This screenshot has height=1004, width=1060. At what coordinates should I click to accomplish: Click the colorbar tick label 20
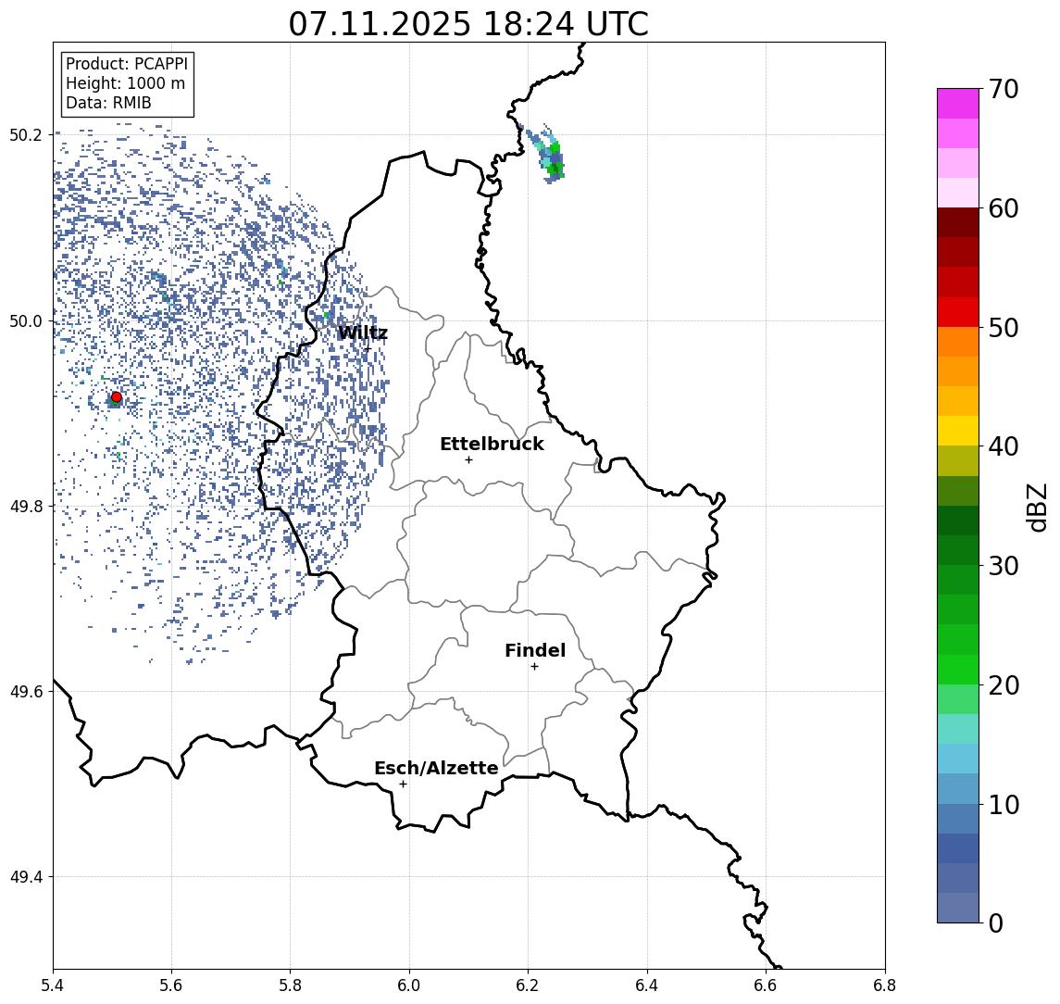pyautogui.click(x=1004, y=685)
